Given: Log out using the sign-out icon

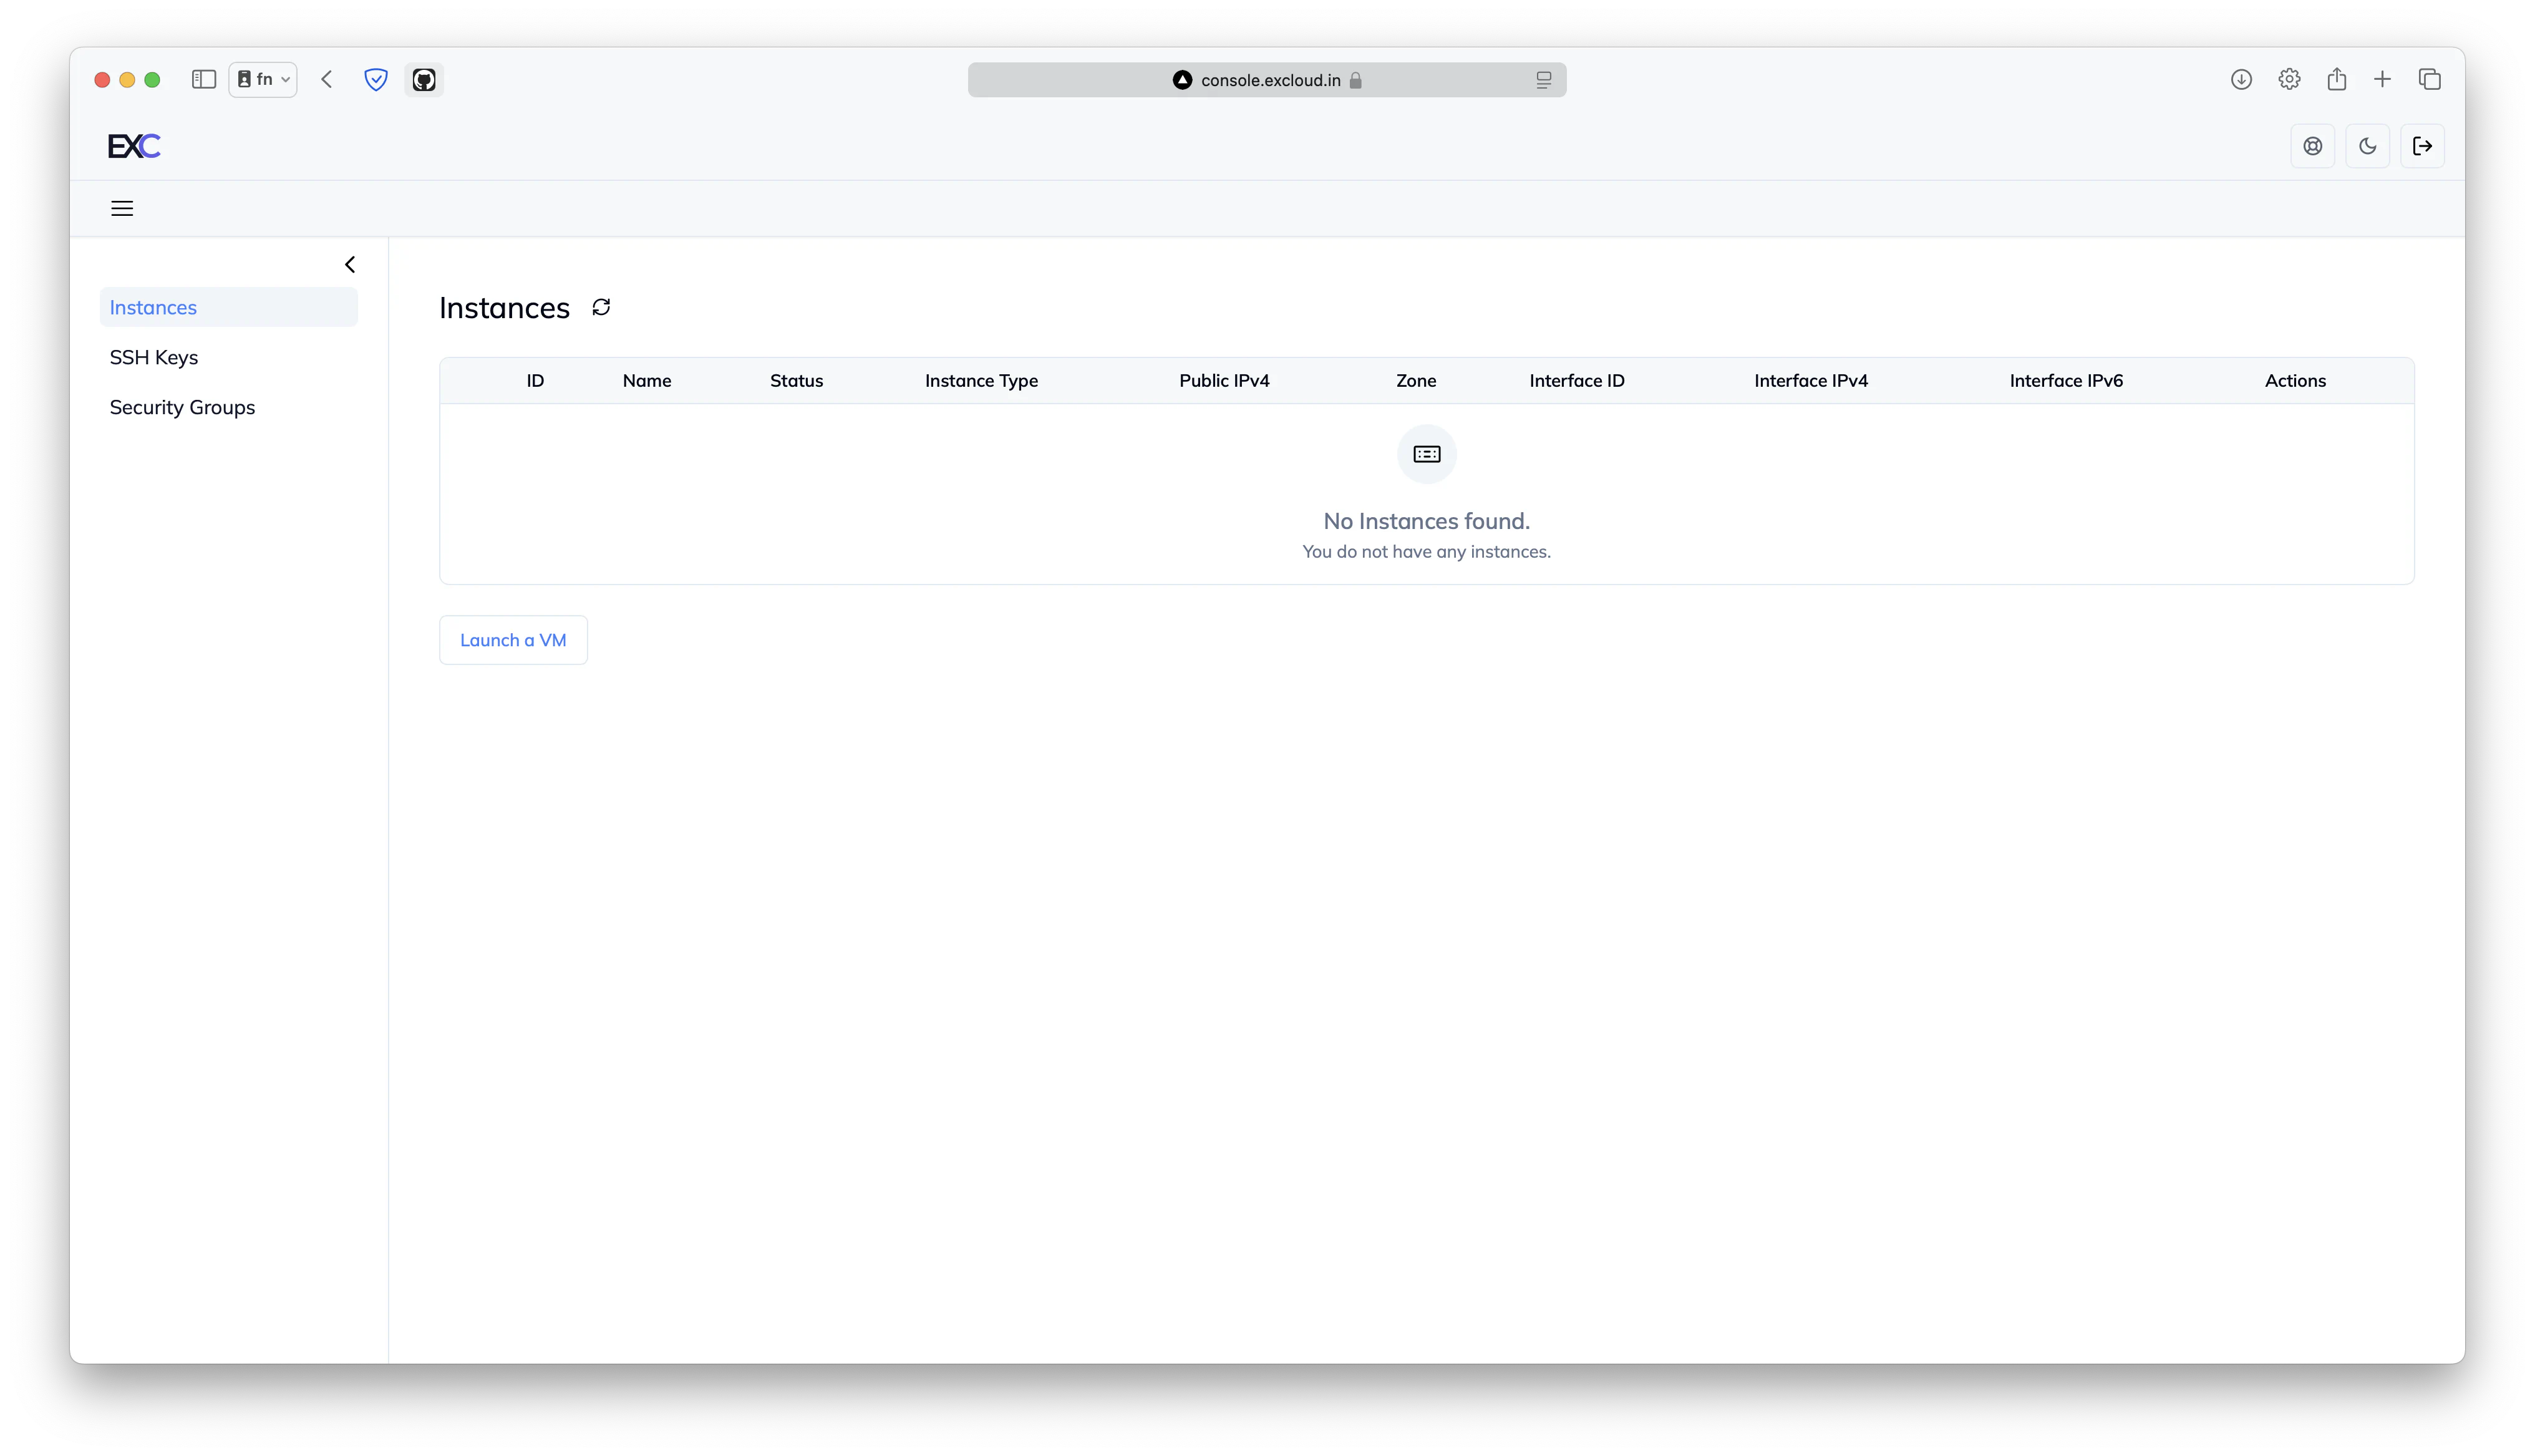Looking at the screenshot, I should (x=2423, y=145).
